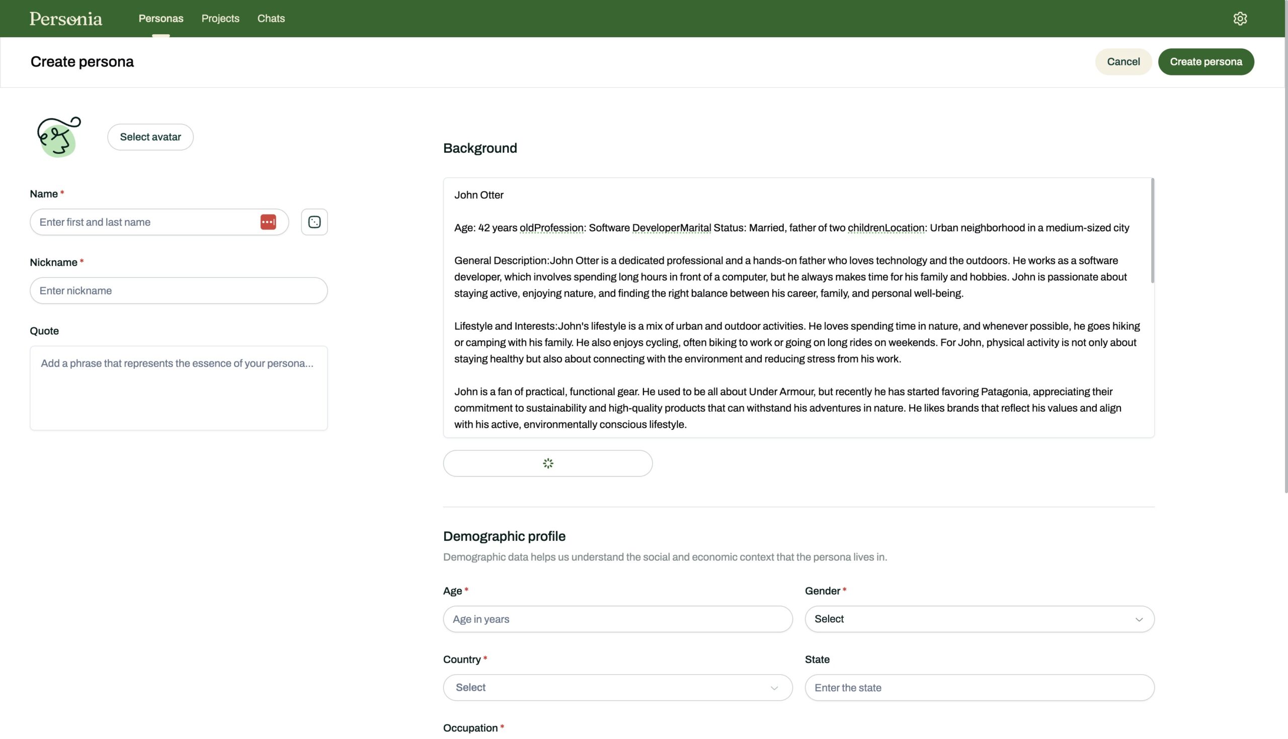
Task: Open the Select avatar picker
Action: [x=150, y=137]
